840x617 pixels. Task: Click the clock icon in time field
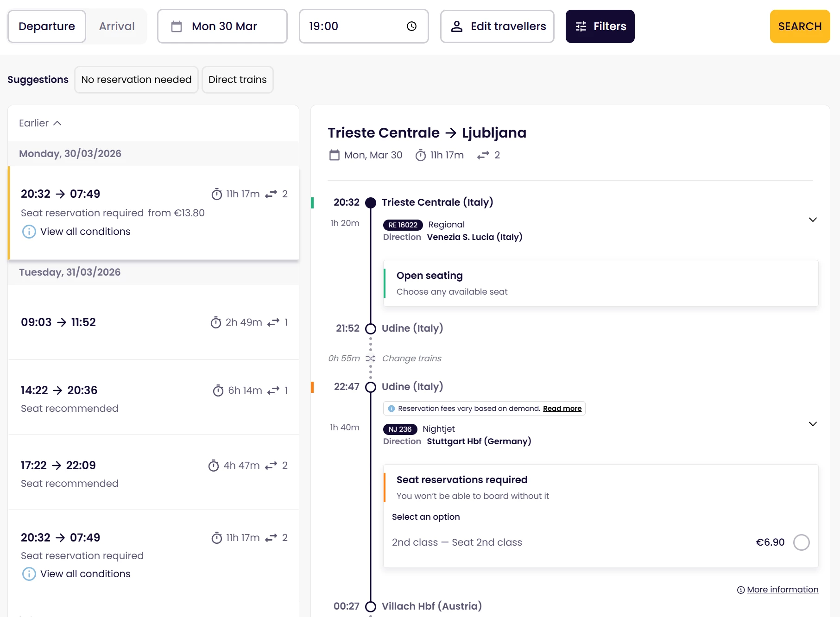(x=411, y=26)
